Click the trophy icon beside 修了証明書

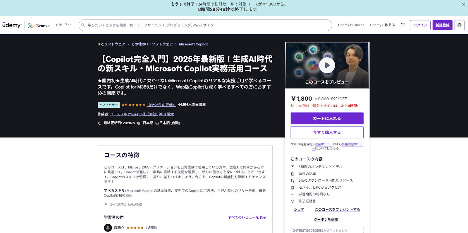(292, 201)
